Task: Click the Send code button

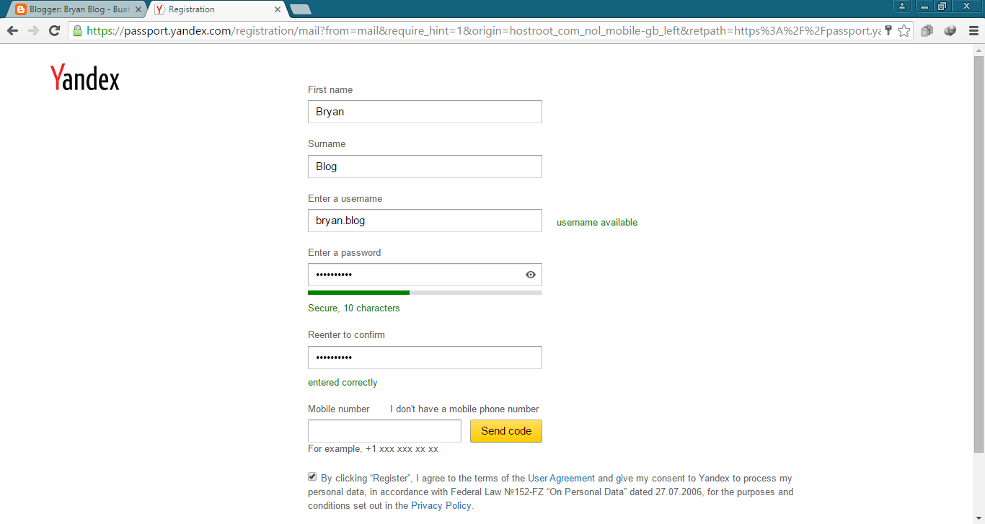Action: (506, 431)
